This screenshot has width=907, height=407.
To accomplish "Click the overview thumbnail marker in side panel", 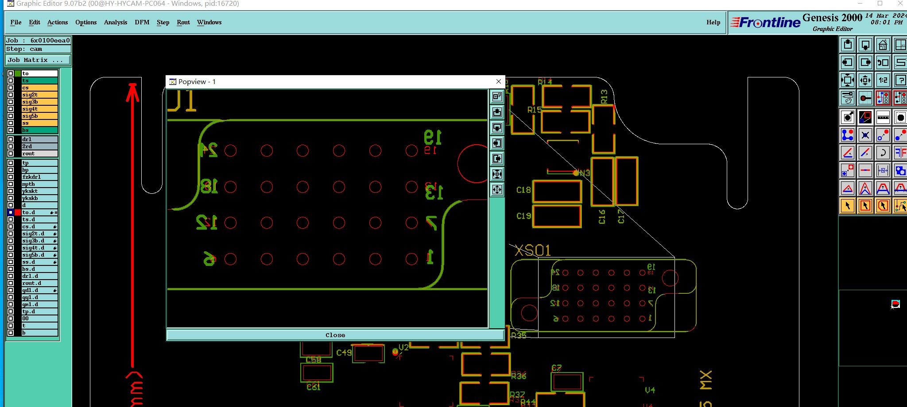I will point(895,304).
